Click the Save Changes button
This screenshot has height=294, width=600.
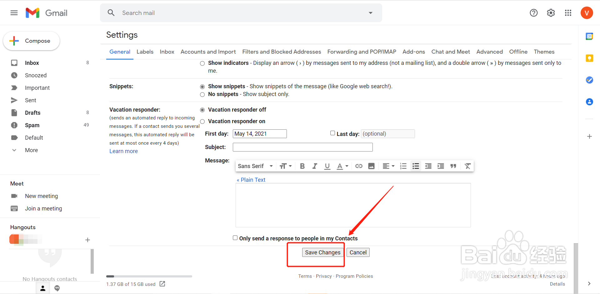(322, 252)
